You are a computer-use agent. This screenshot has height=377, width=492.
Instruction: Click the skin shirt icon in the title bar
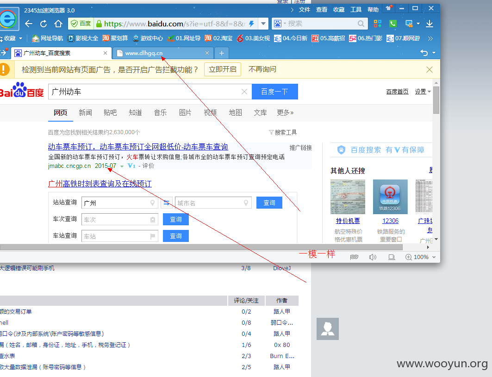pos(389,8)
